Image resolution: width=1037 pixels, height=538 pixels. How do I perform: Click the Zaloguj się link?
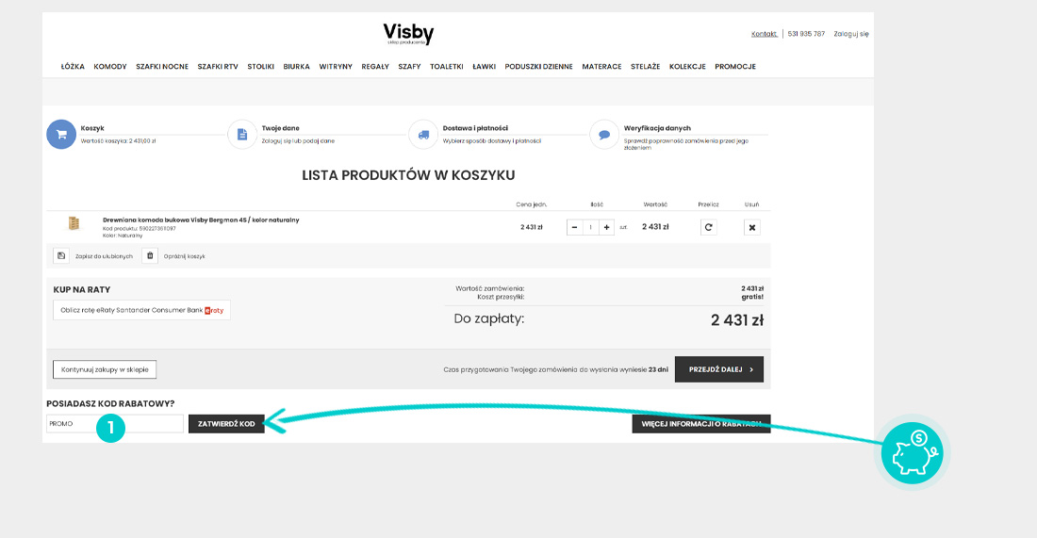point(851,34)
